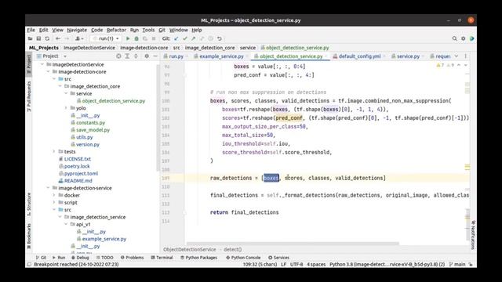
Task: Click the Save All toolbar icon
Action: (x=38, y=38)
